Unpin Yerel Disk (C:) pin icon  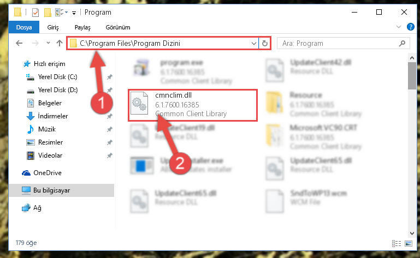pos(110,77)
